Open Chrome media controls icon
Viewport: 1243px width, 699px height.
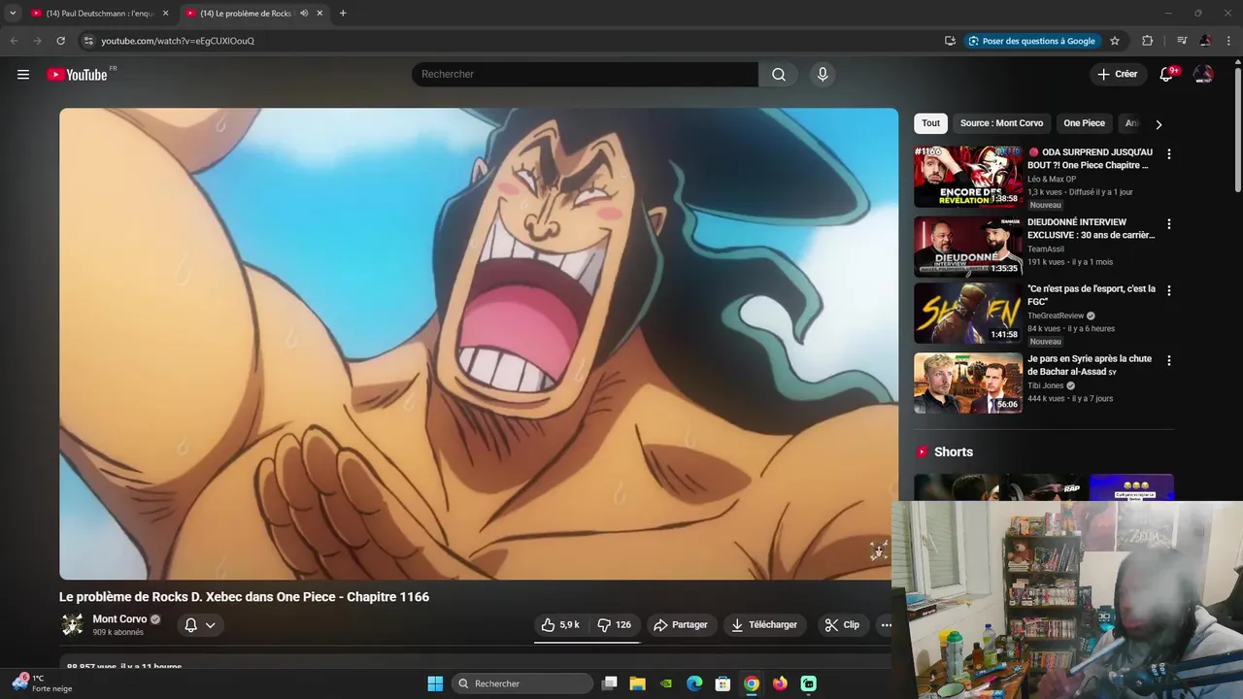1182,41
